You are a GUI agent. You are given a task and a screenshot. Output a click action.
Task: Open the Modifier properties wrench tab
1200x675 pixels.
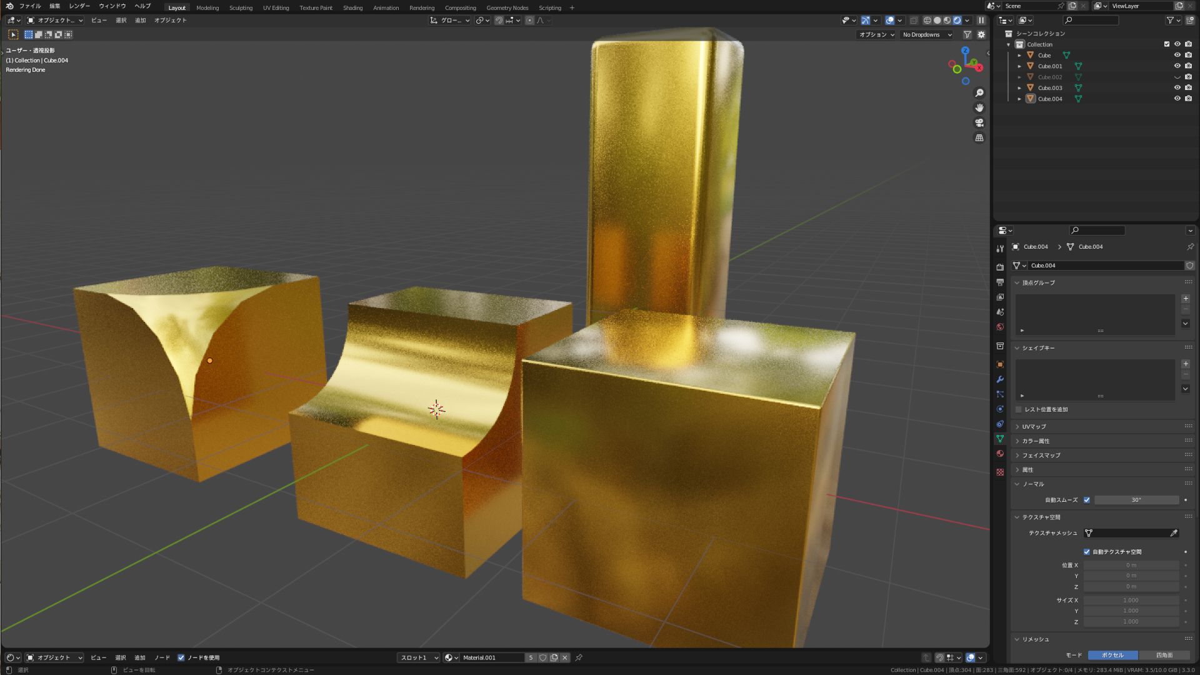[x=1000, y=379]
